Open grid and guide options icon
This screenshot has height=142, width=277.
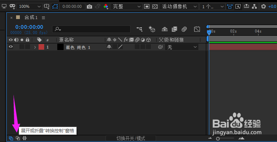click(47, 6)
